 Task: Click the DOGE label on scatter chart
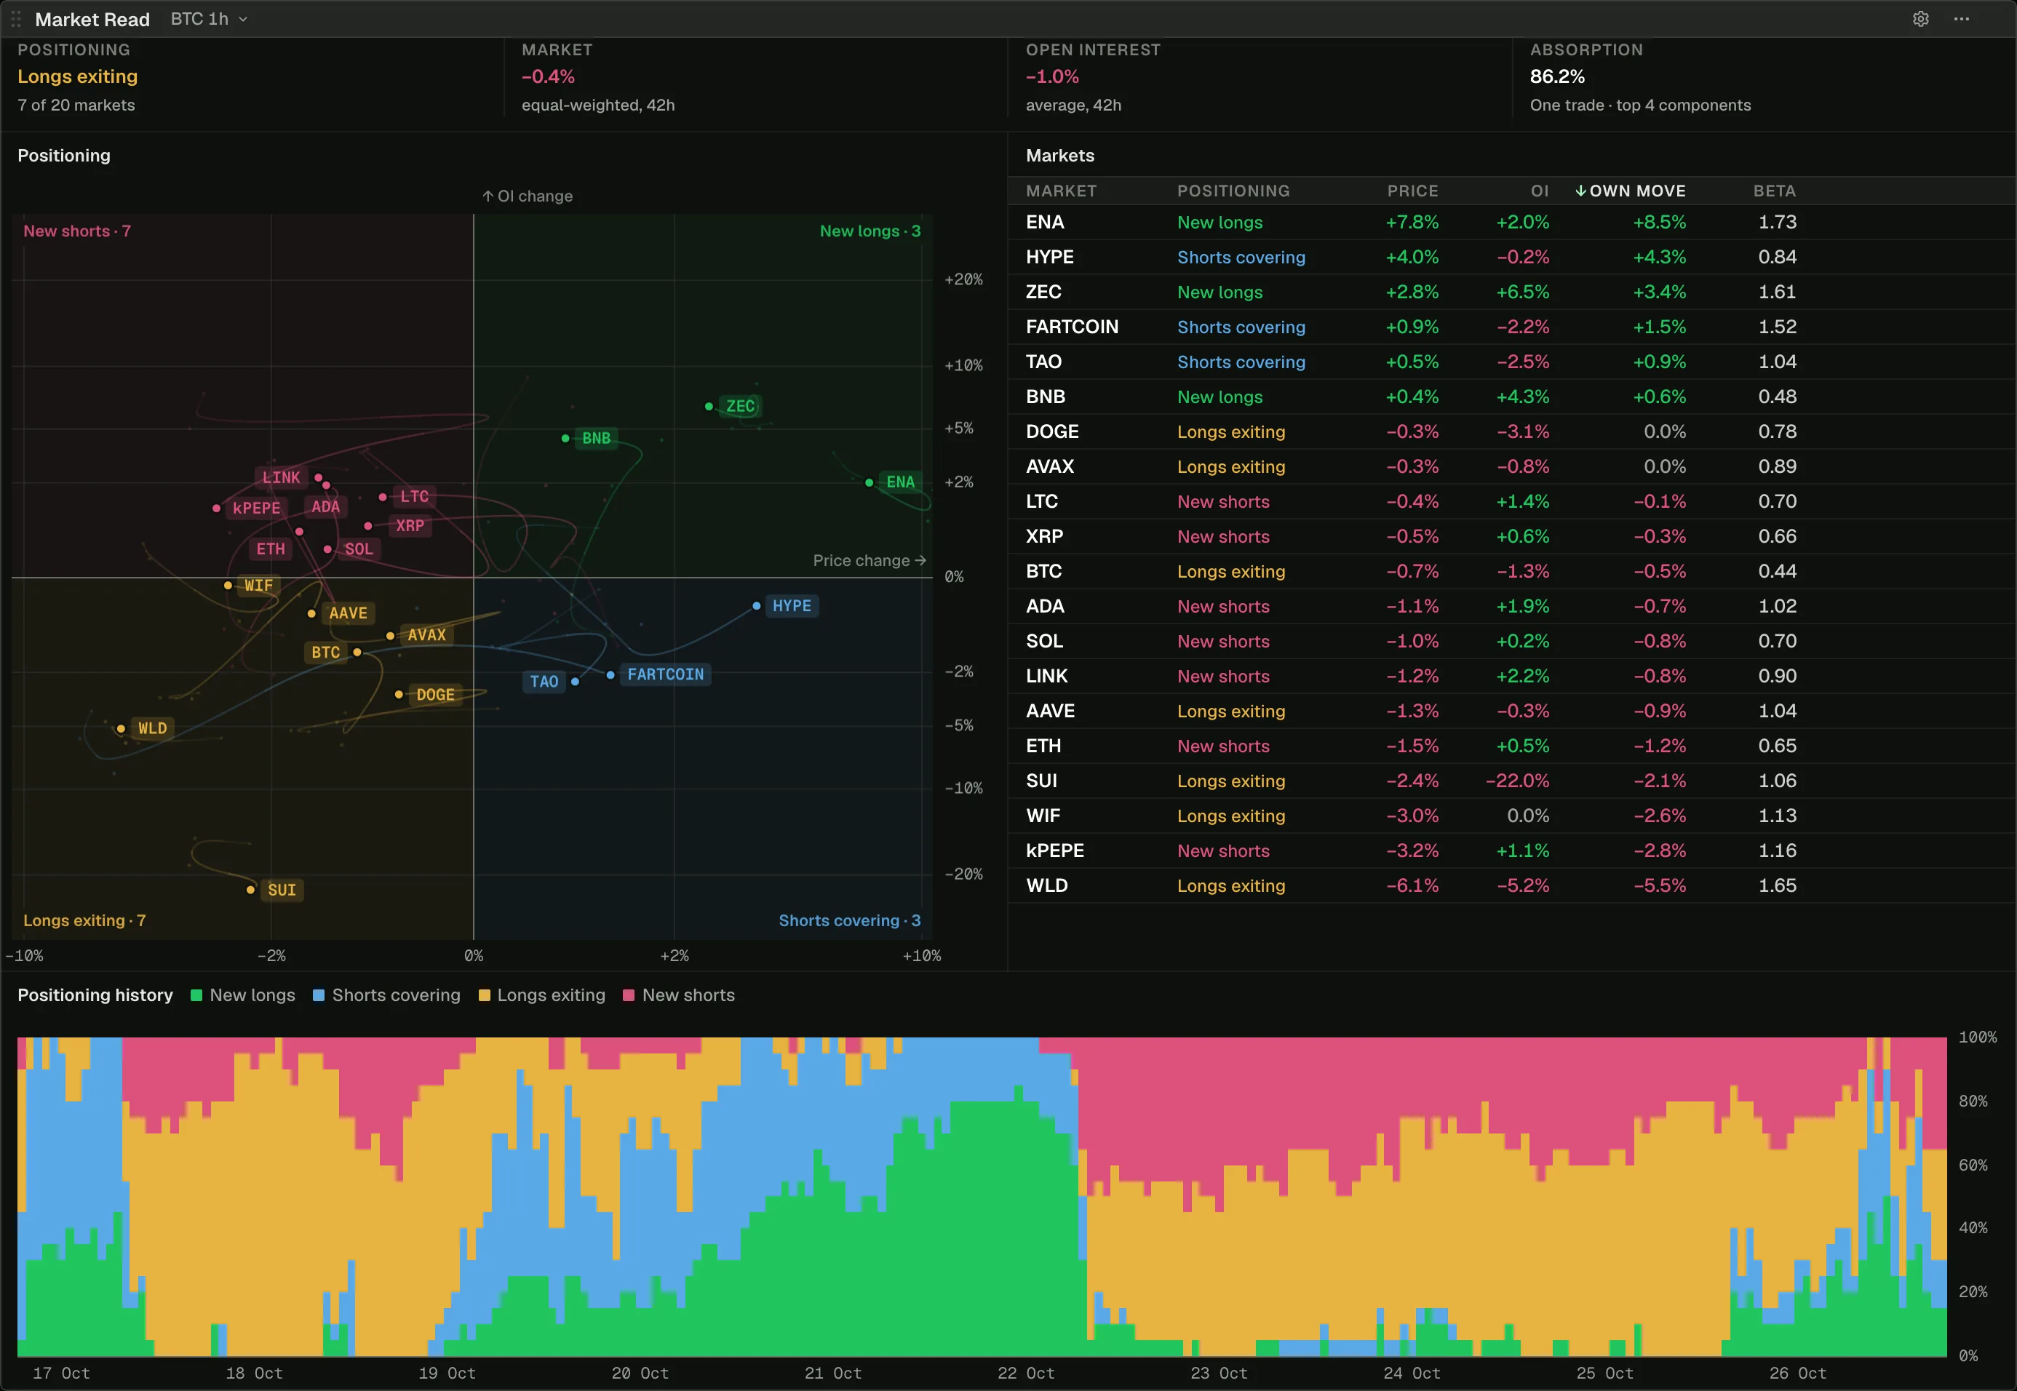tap(436, 695)
